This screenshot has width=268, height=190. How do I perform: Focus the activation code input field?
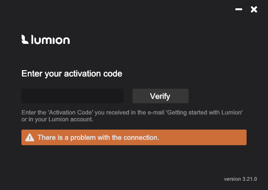(x=73, y=96)
